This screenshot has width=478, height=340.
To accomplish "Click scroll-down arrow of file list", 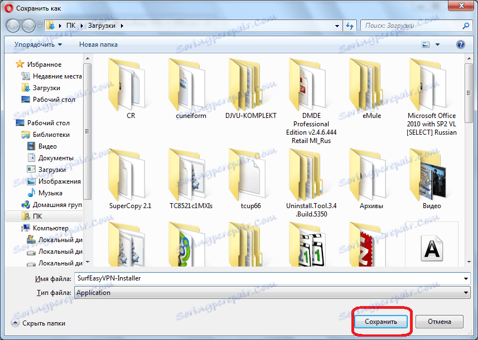I will 469,262.
